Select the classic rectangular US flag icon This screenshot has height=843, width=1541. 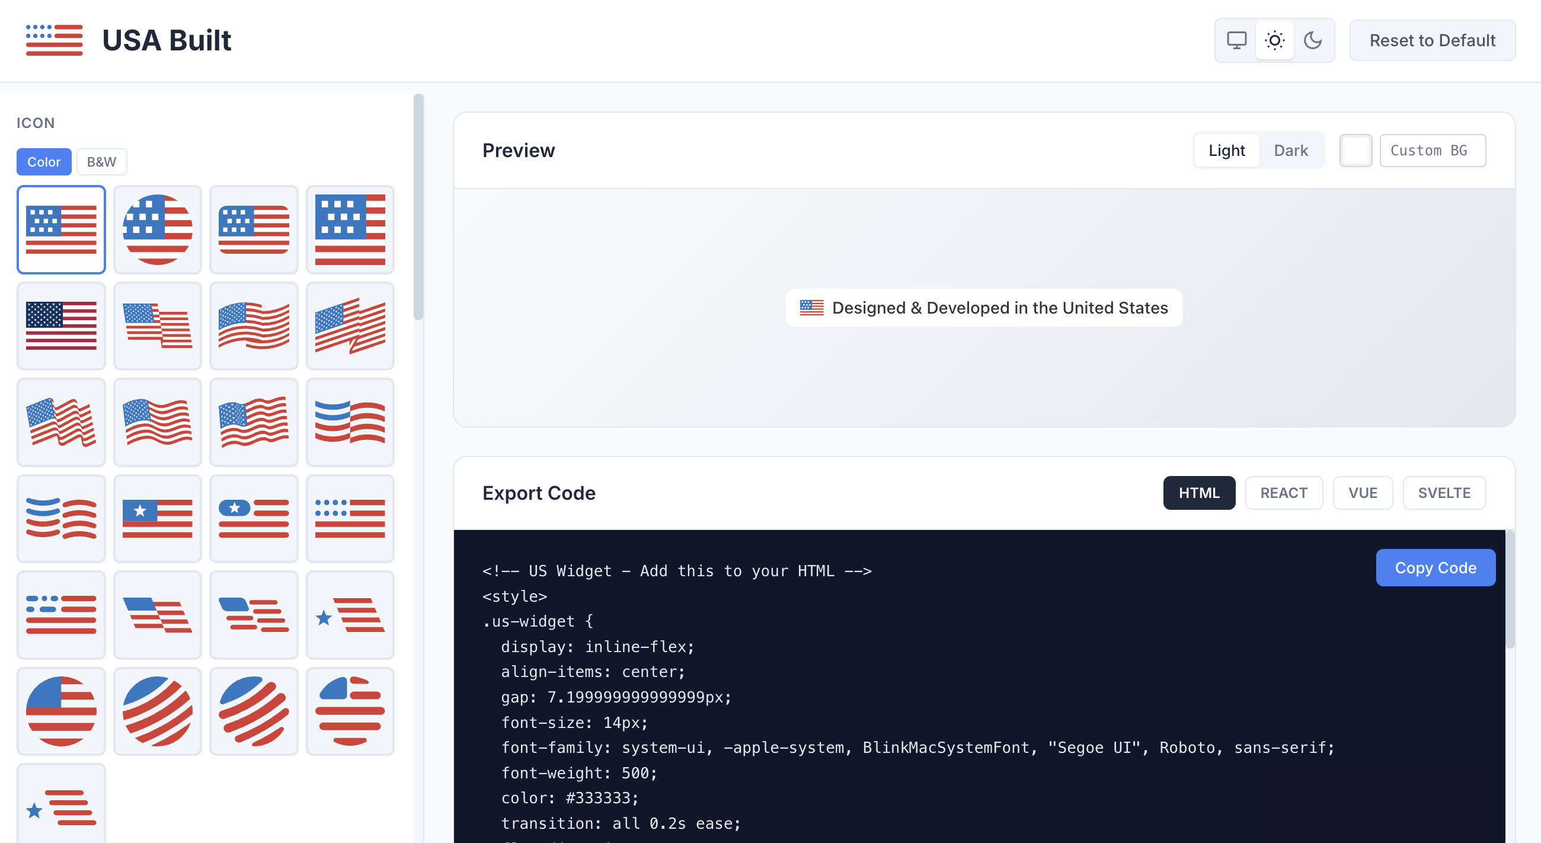[x=61, y=229]
